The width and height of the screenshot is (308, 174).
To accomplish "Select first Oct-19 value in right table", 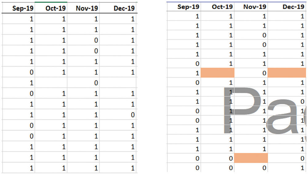I will [x=231, y=16].
